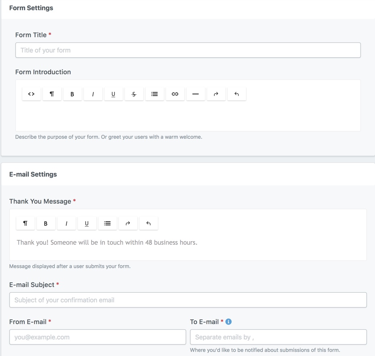Insert a bulleted list in Form Introduction

pos(154,94)
